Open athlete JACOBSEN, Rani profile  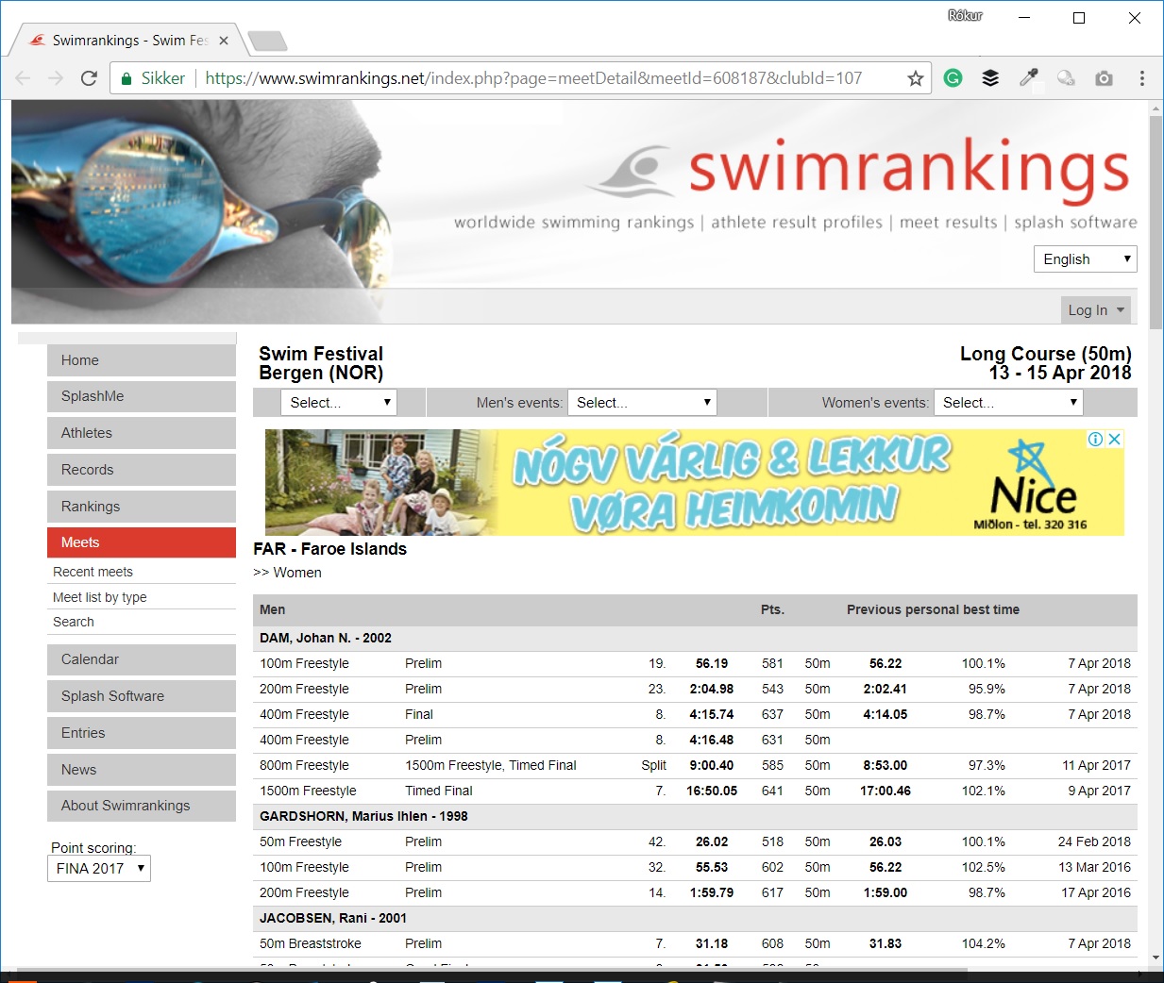click(x=333, y=918)
